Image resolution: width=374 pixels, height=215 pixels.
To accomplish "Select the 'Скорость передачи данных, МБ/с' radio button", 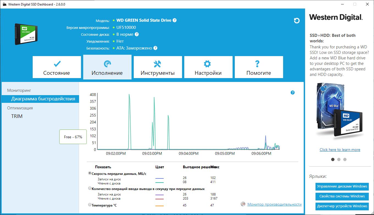I will pyautogui.click(x=90, y=173).
